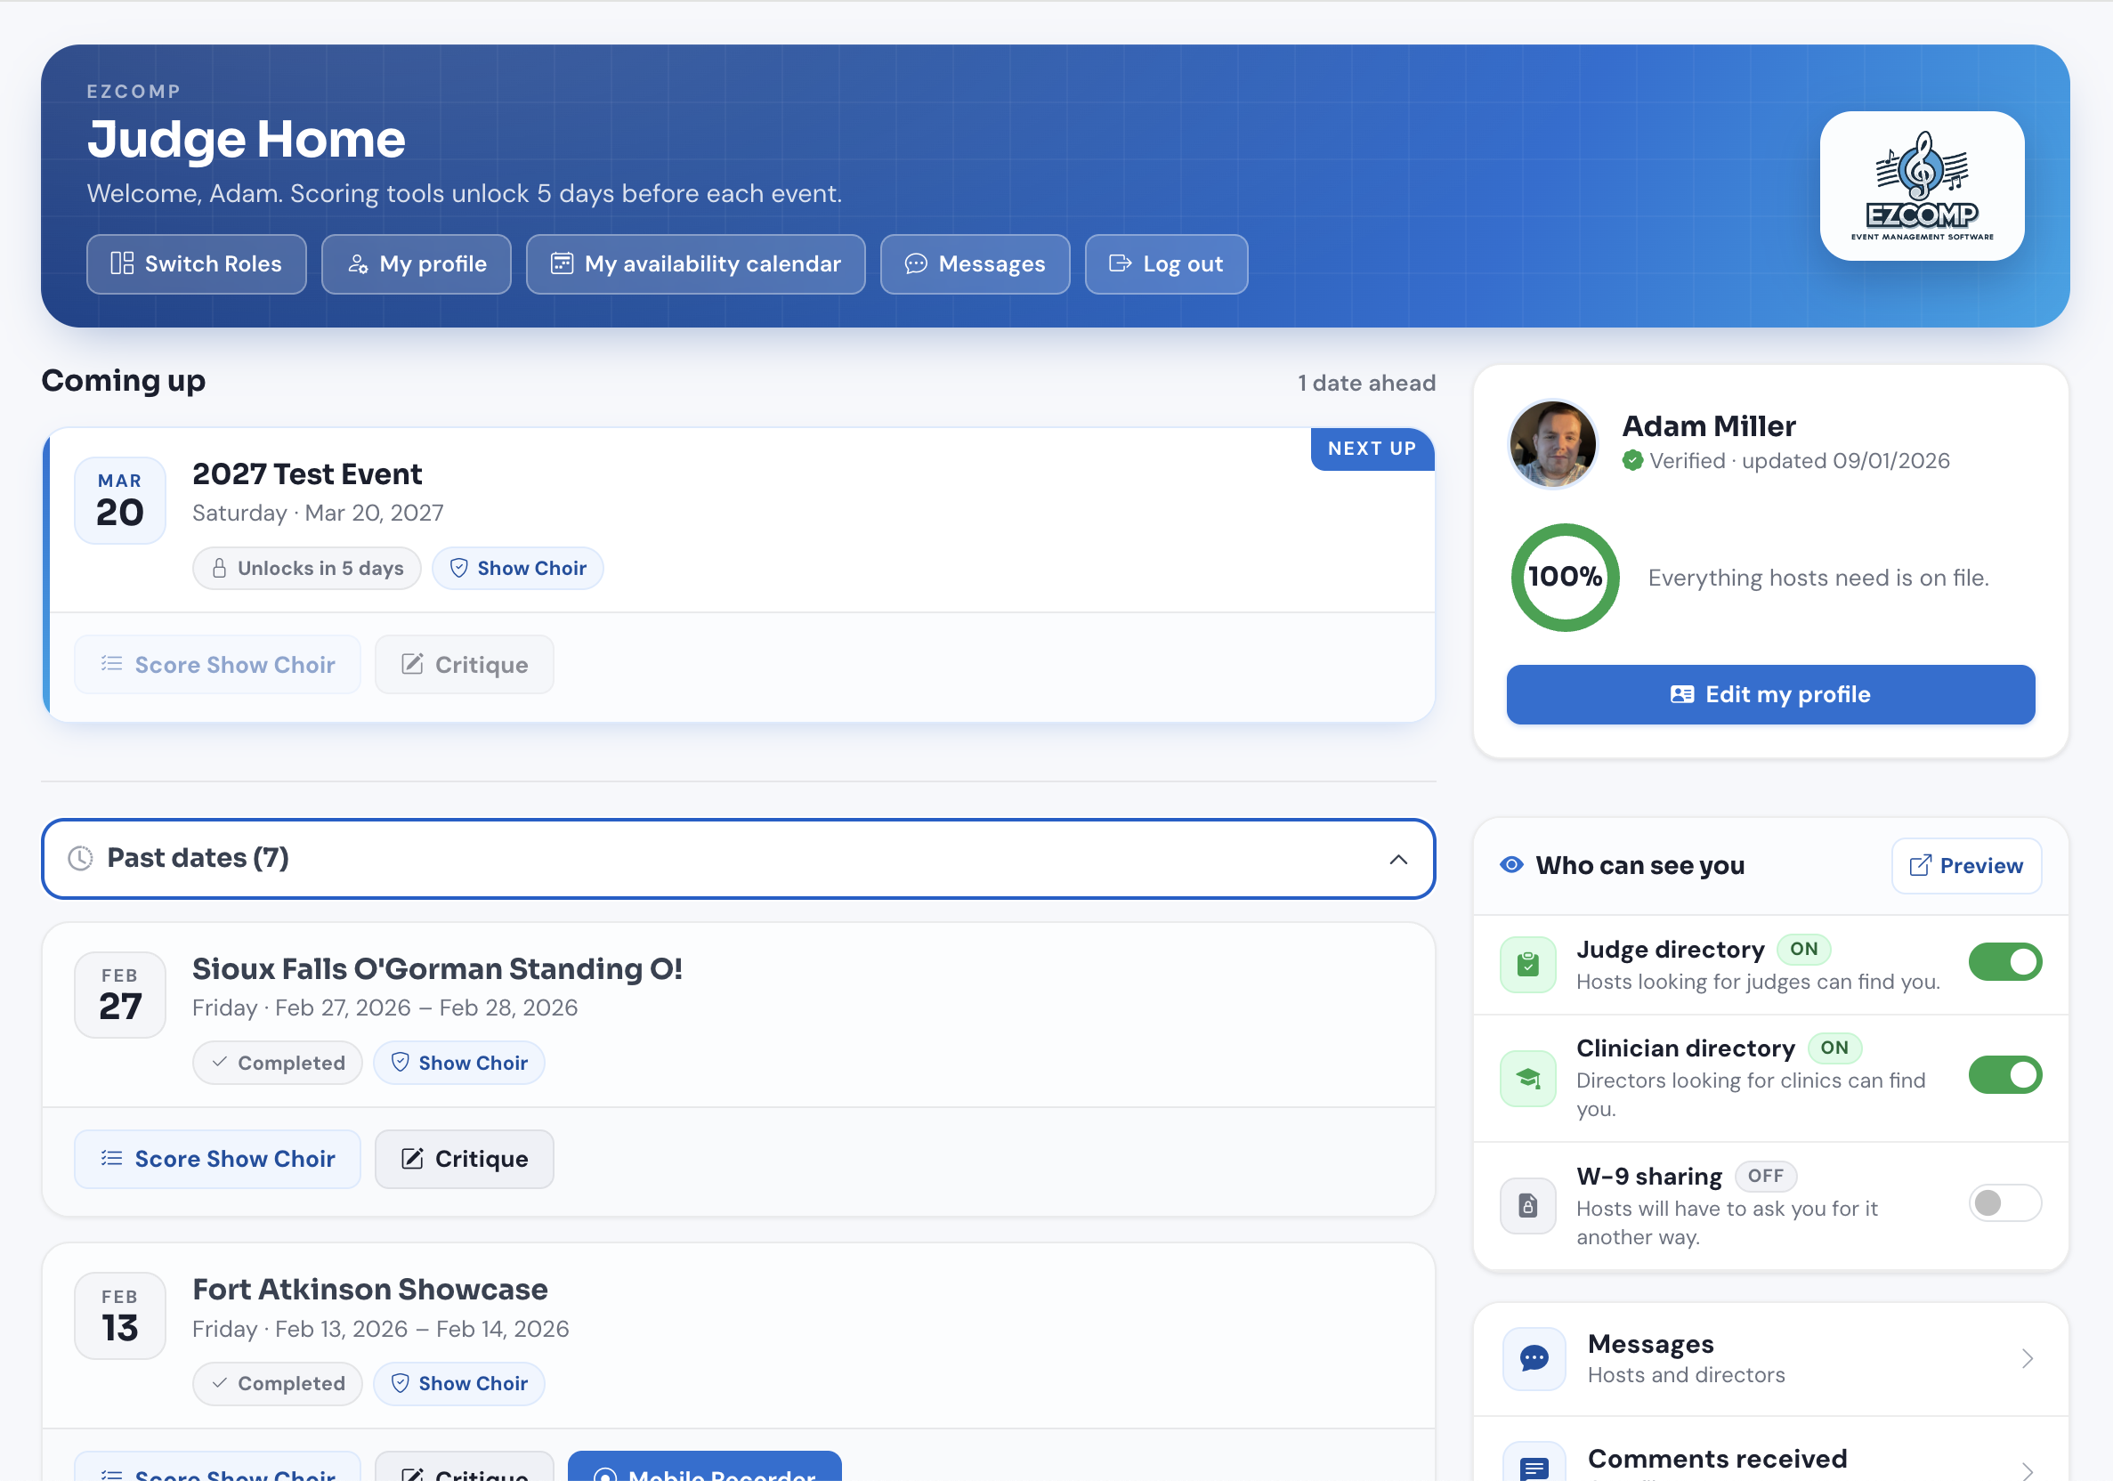
Task: Open Messages from the header bar
Action: point(975,264)
